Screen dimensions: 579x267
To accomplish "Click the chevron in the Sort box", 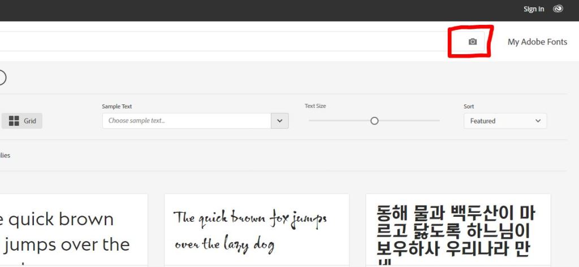I will coord(537,121).
